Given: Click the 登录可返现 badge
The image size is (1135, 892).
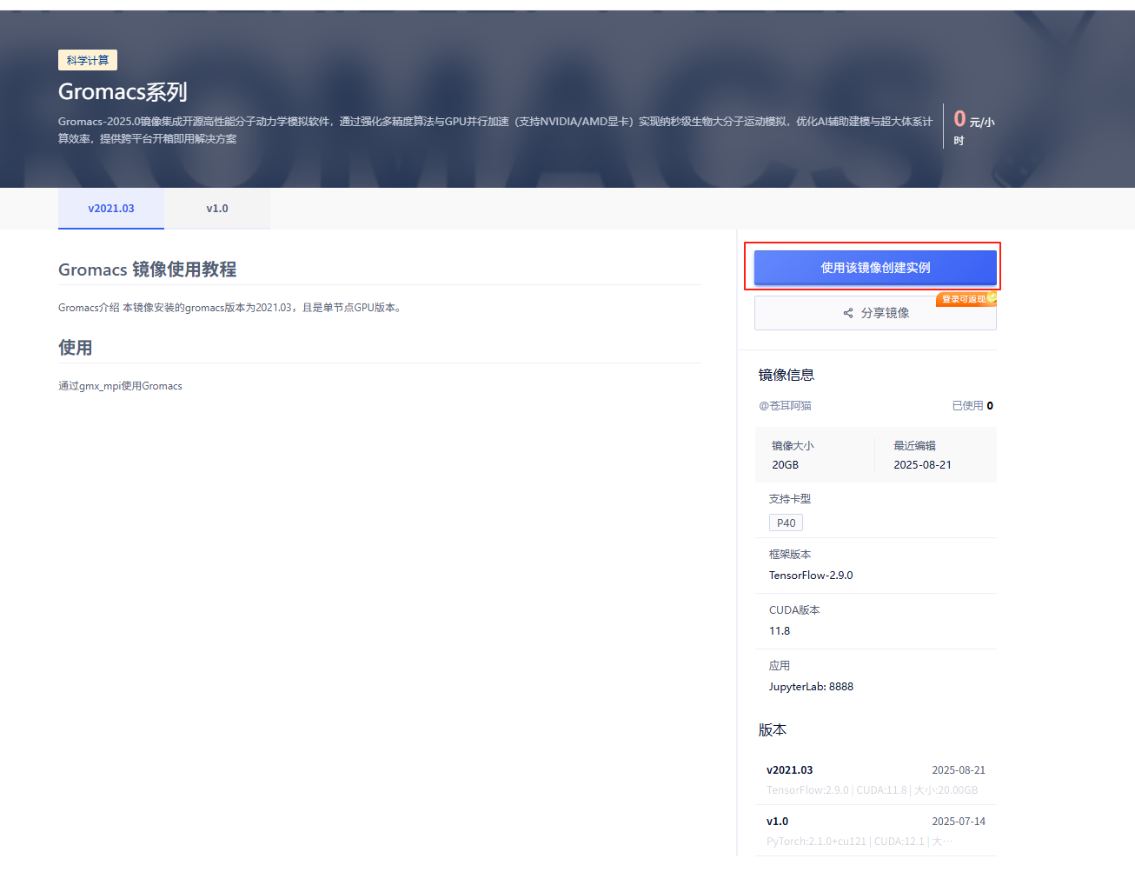Looking at the screenshot, I should point(966,299).
